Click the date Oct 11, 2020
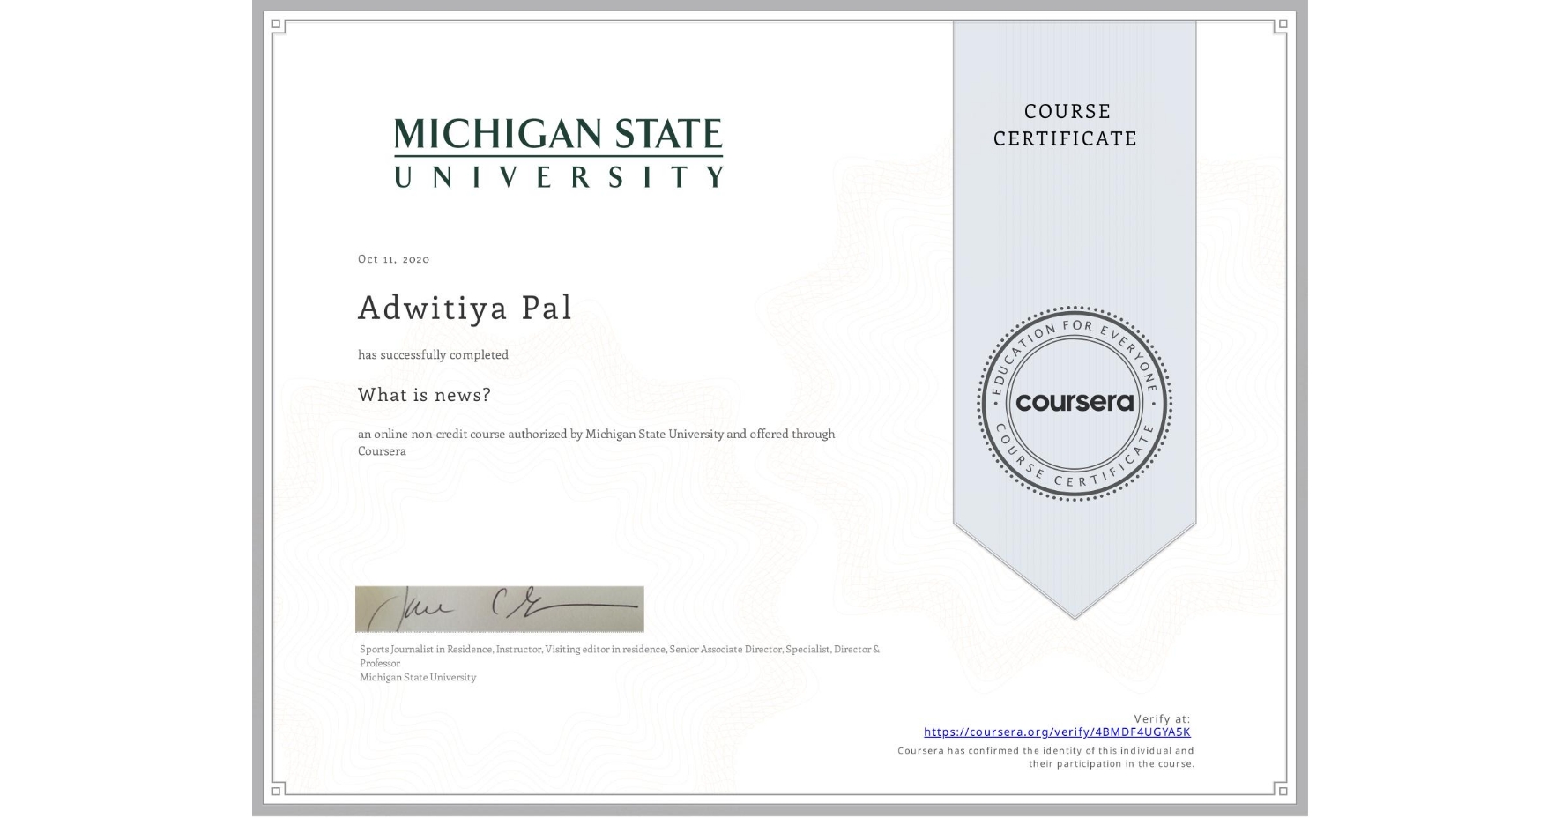This screenshot has width=1562, height=818. tap(393, 259)
